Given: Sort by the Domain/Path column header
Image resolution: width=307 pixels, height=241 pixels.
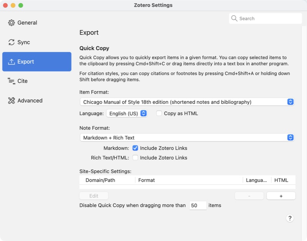Looking at the screenshot, I should [107, 180].
